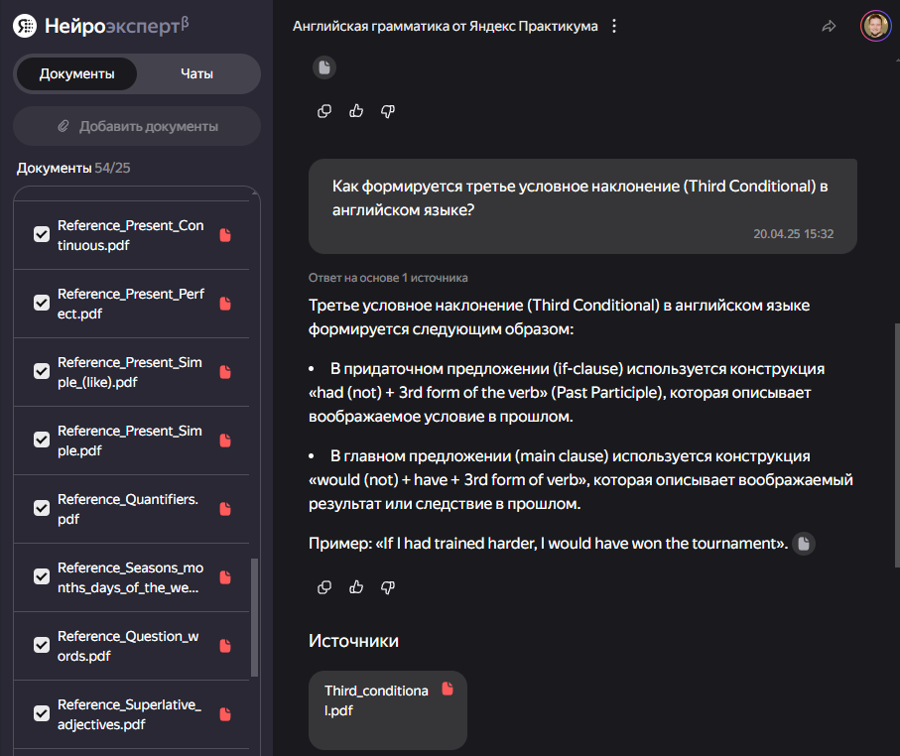Switch to the Чаты tab
The height and width of the screenshot is (756, 900).
pos(196,74)
